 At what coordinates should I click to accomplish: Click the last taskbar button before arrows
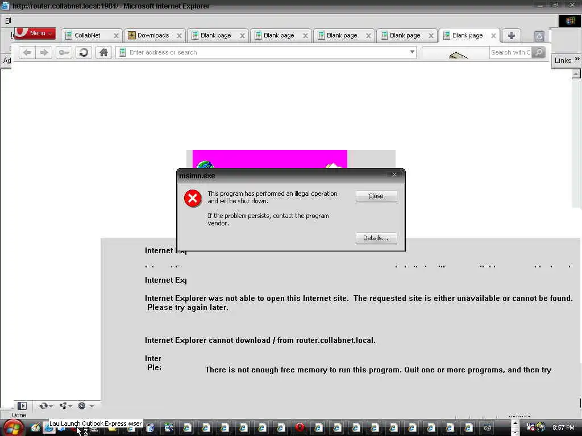pos(487,428)
